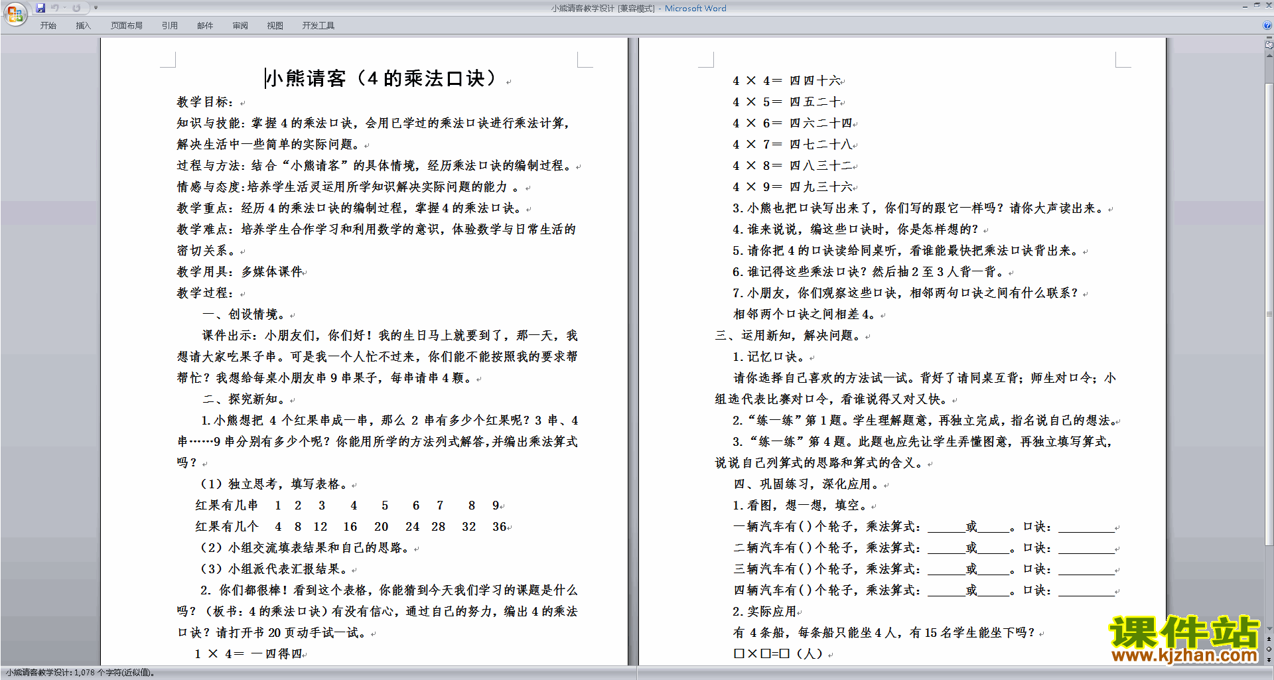1274x680 pixels.
Task: Click the line 4 × 7= 四七二十八
Action: pos(792,144)
